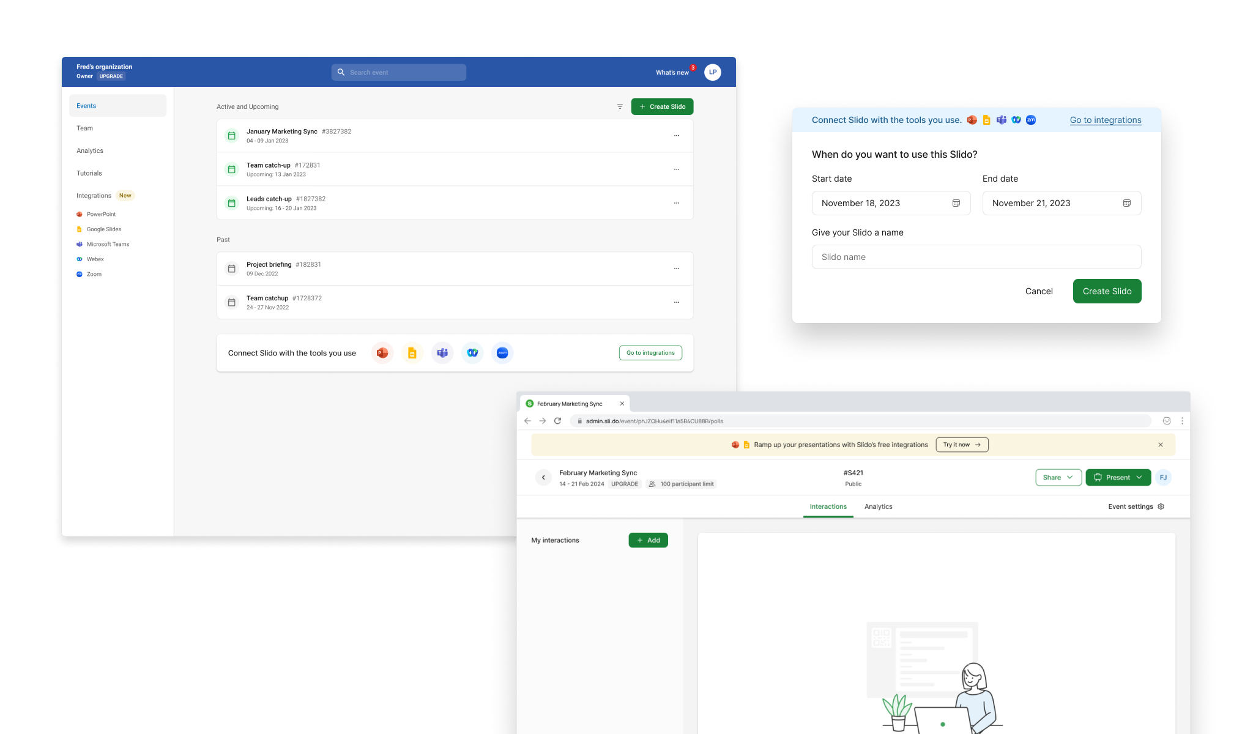Viewport: 1253px width, 734px height.
Task: Open the Present button dropdown arrow
Action: click(1139, 478)
